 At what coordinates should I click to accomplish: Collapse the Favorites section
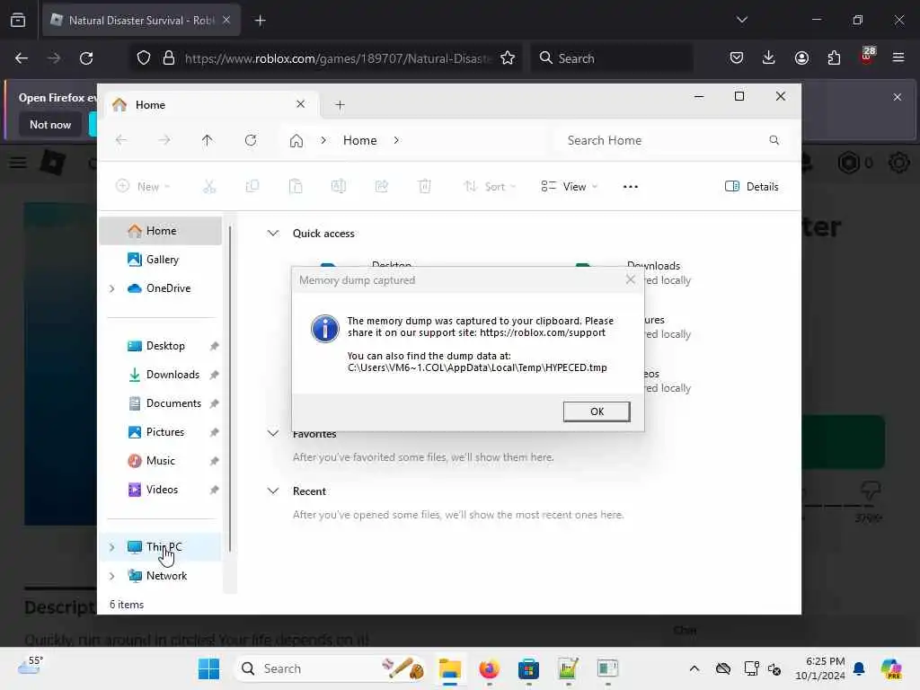pyautogui.click(x=273, y=434)
